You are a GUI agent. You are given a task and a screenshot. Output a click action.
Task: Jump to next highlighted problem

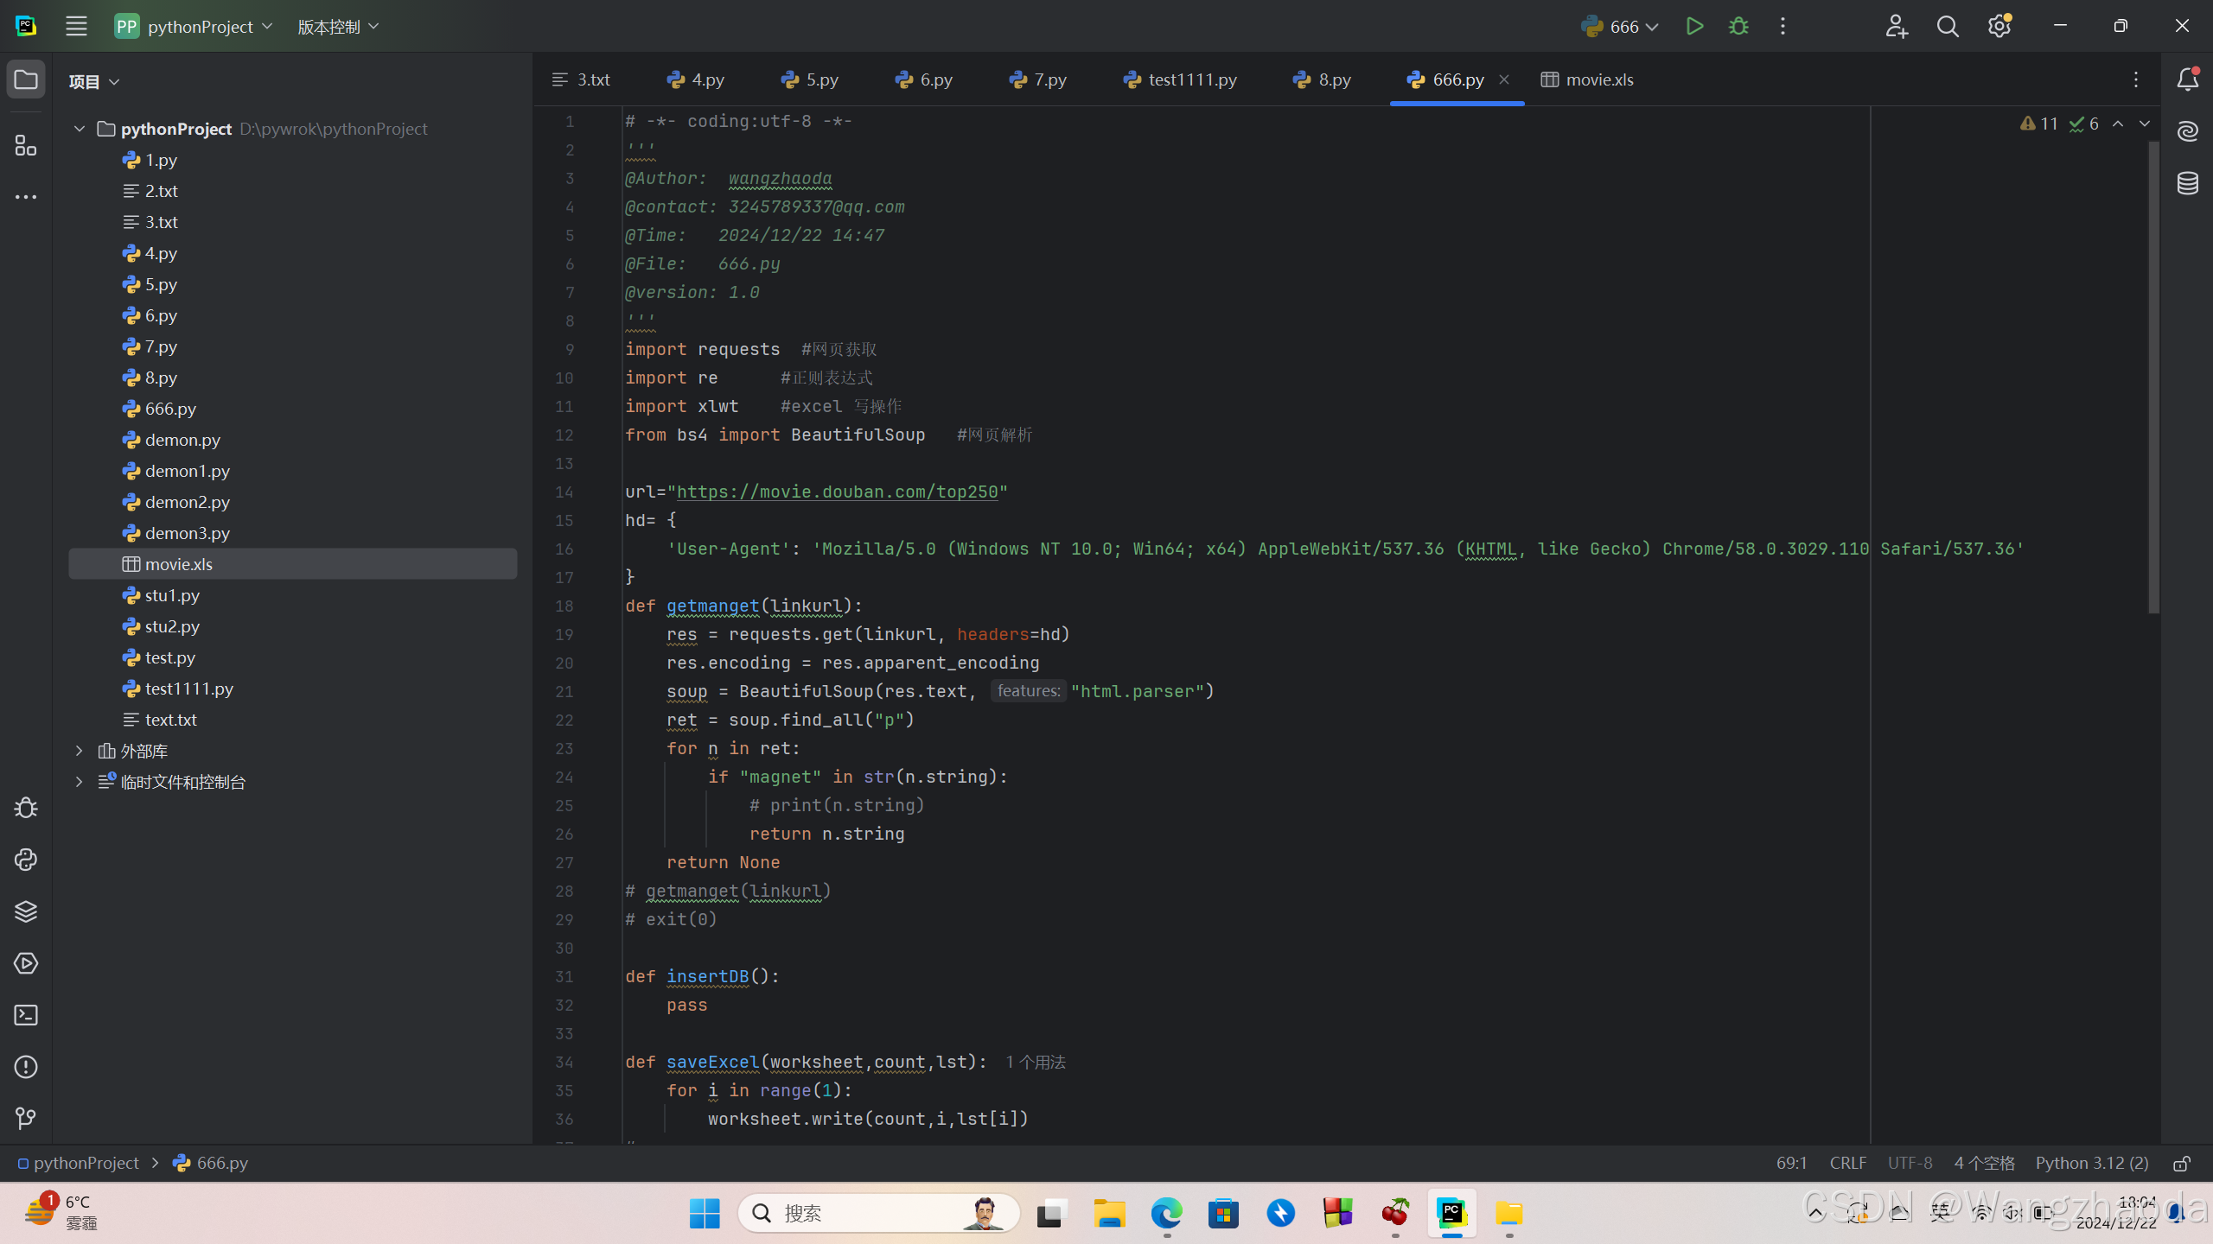[x=2145, y=124]
